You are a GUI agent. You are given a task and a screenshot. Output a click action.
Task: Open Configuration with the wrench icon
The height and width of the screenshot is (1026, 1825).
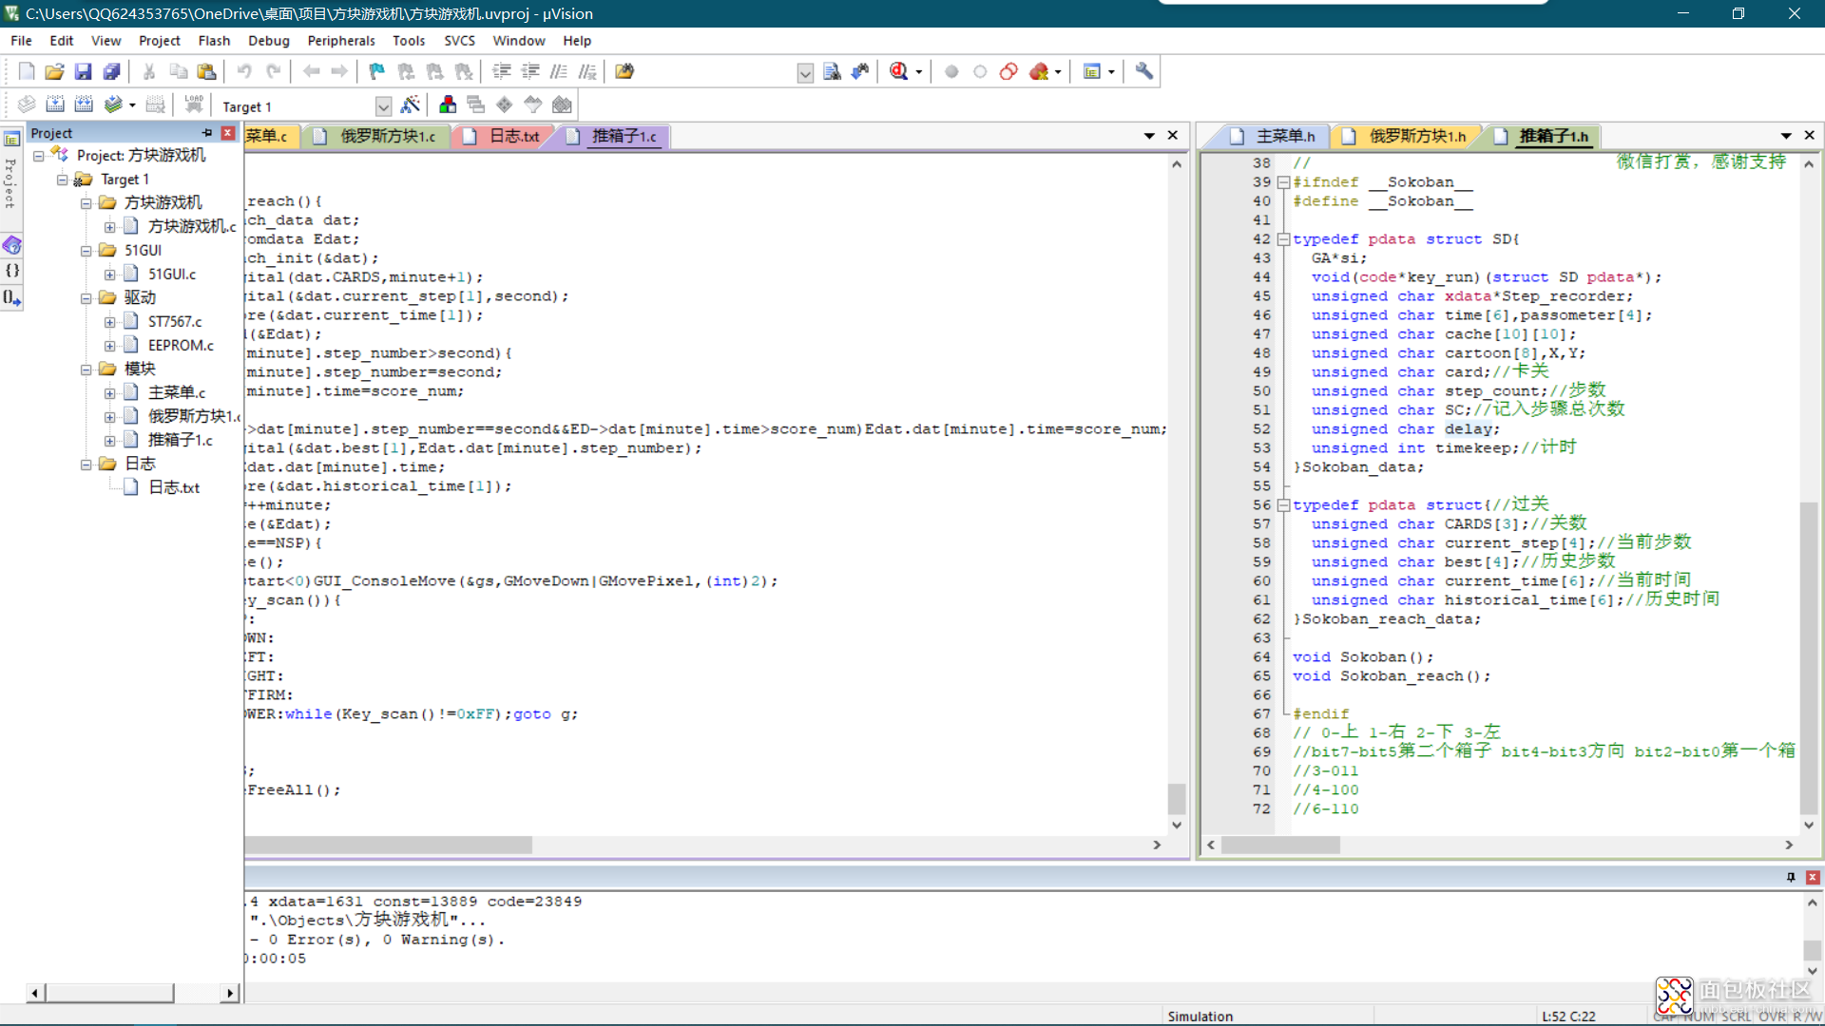click(x=1144, y=71)
